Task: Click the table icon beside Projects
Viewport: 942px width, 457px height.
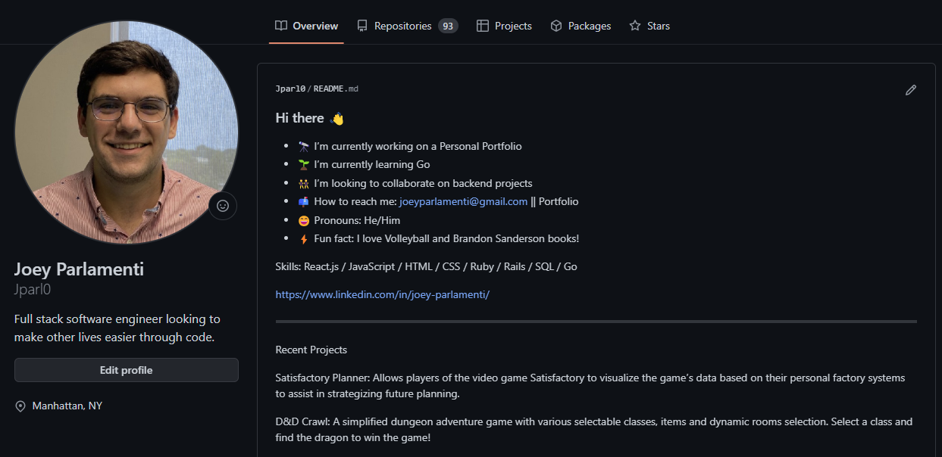Action: pos(482,26)
